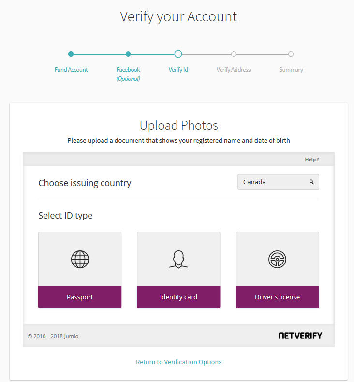Click the steering wheel Driver's license icon
The image size is (354, 382).
[x=277, y=259]
